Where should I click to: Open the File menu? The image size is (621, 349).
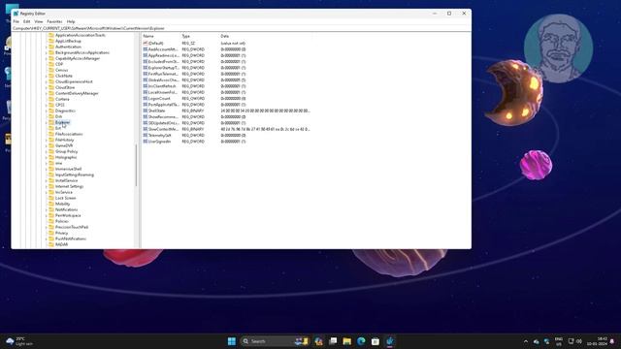pyautogui.click(x=16, y=21)
